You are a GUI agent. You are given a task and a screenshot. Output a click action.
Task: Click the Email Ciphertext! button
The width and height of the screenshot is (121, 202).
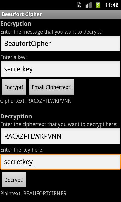(52, 87)
